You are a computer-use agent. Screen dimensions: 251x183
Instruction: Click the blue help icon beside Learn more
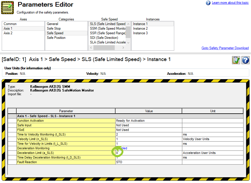tap(208, 3)
